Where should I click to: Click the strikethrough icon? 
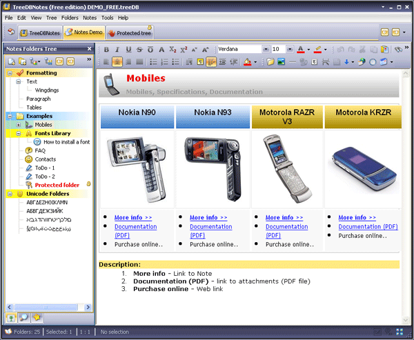pos(140,49)
